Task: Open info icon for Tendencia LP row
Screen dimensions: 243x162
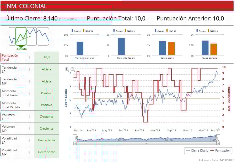Action: click(x=29, y=69)
